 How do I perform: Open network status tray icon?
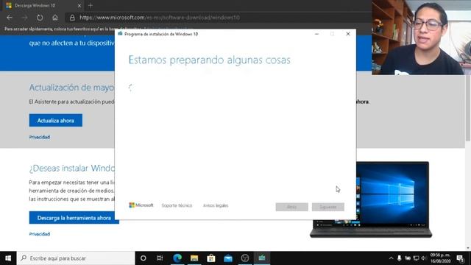point(416,258)
